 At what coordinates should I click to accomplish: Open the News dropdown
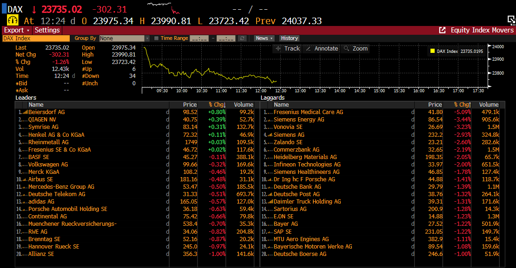(264, 38)
